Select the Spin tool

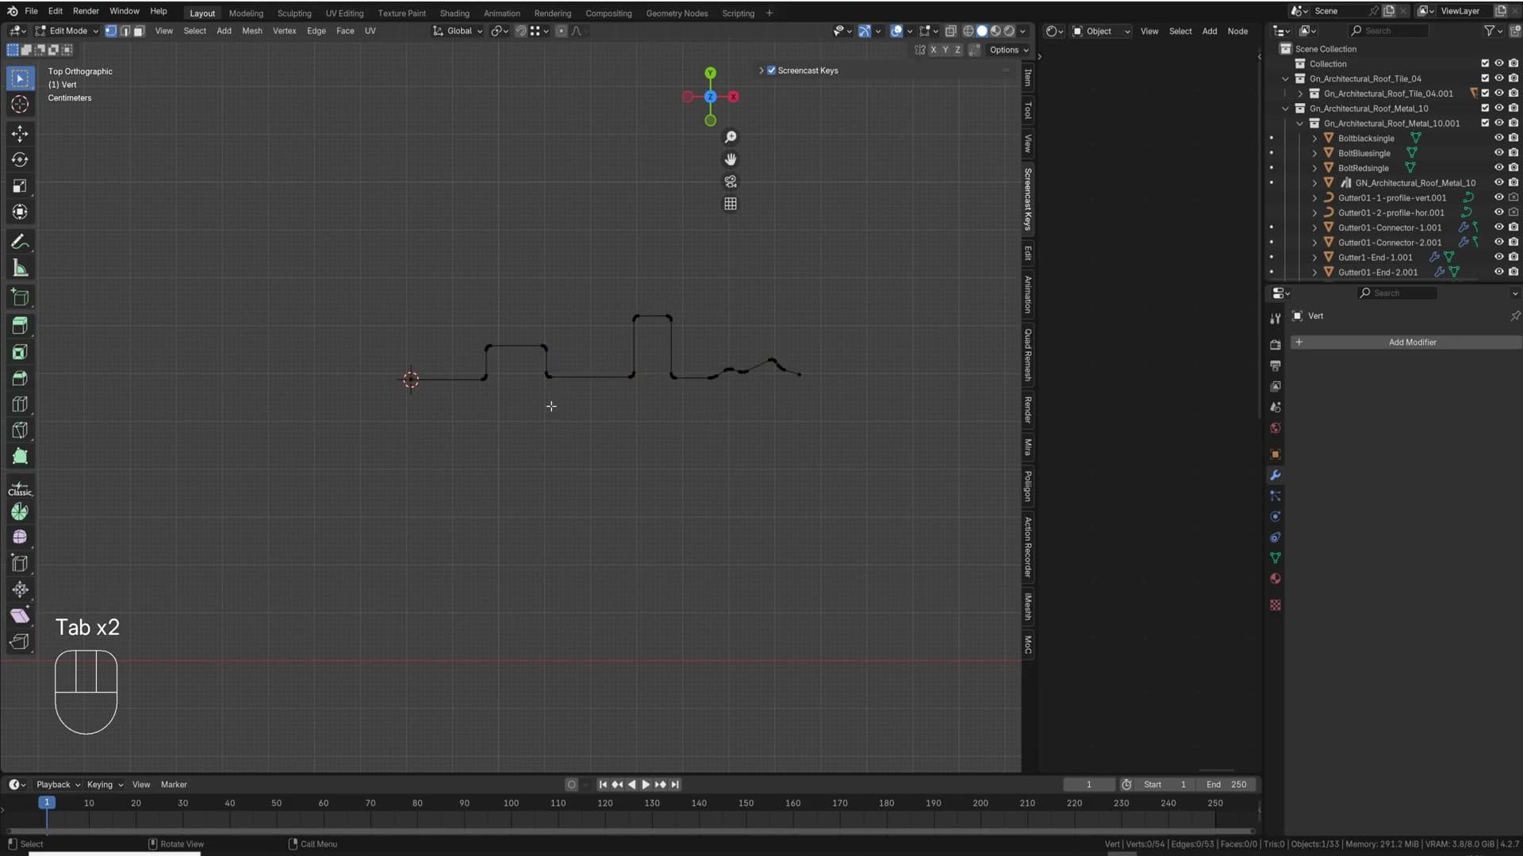click(x=20, y=512)
